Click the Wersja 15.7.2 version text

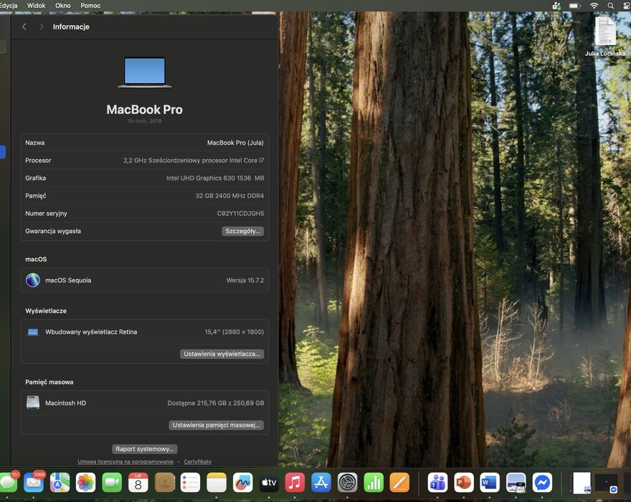(x=245, y=280)
